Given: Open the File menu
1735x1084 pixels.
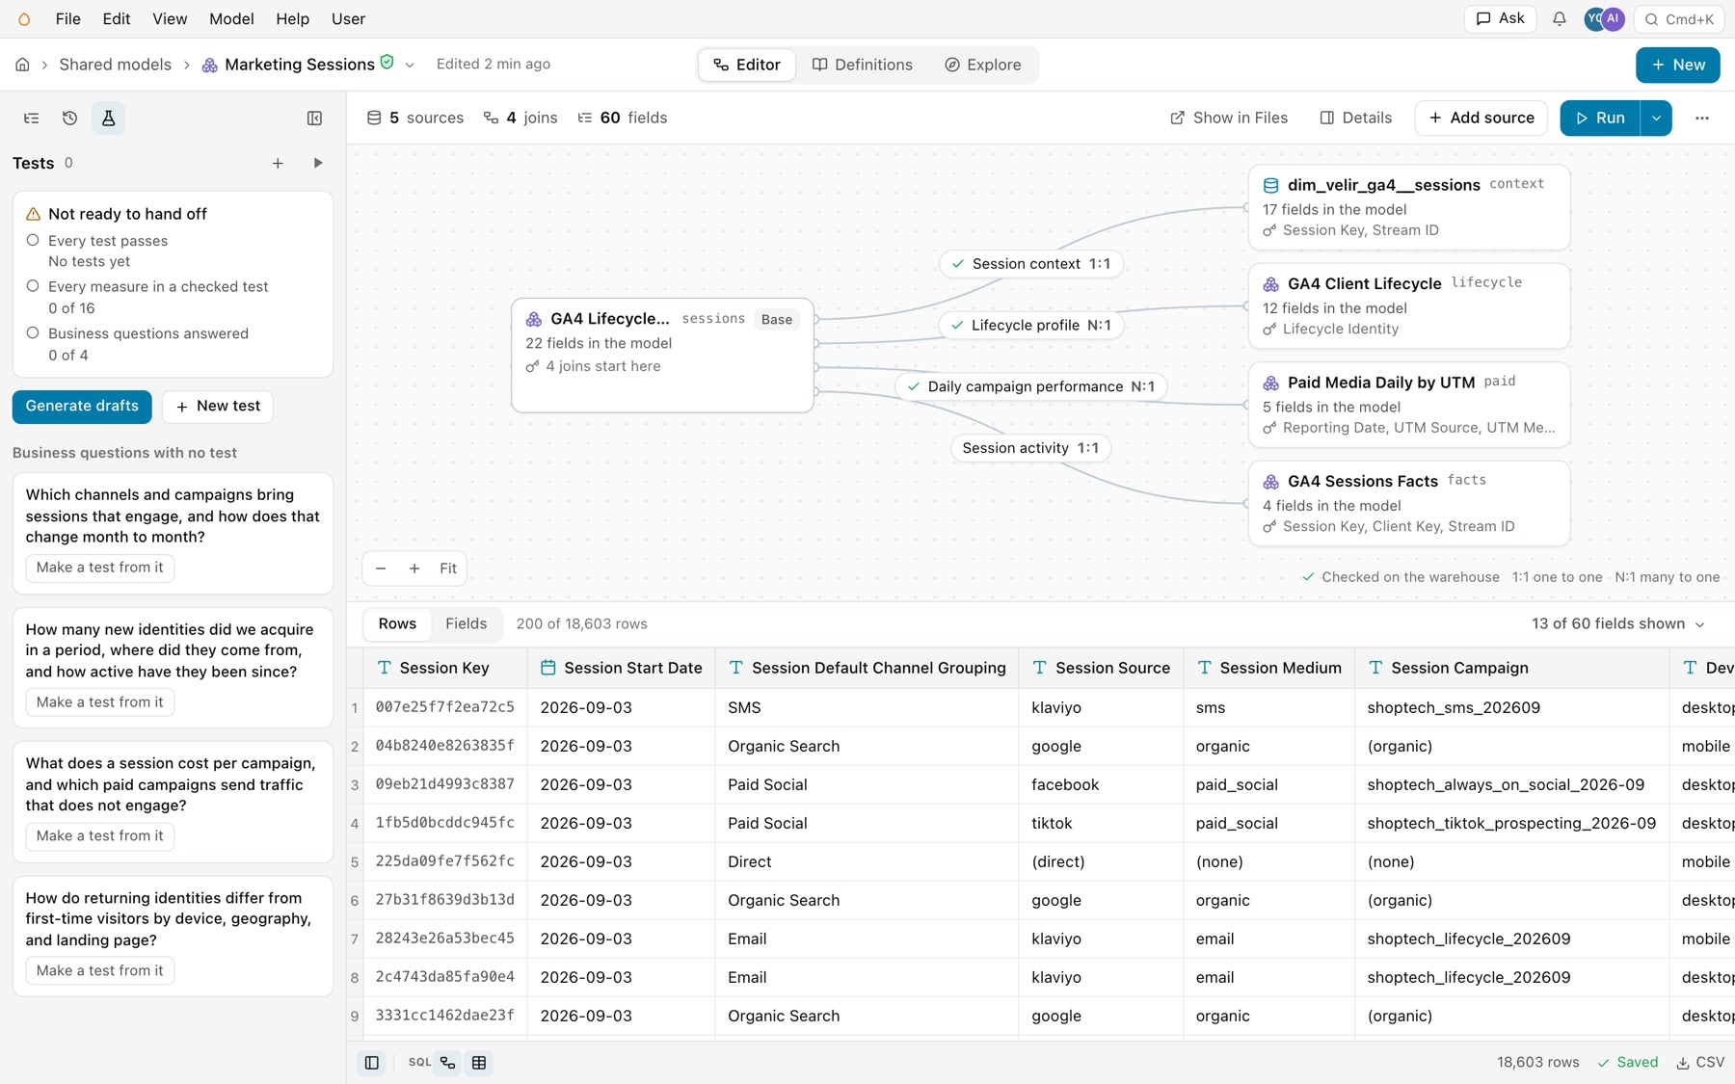Looking at the screenshot, I should tap(67, 19).
